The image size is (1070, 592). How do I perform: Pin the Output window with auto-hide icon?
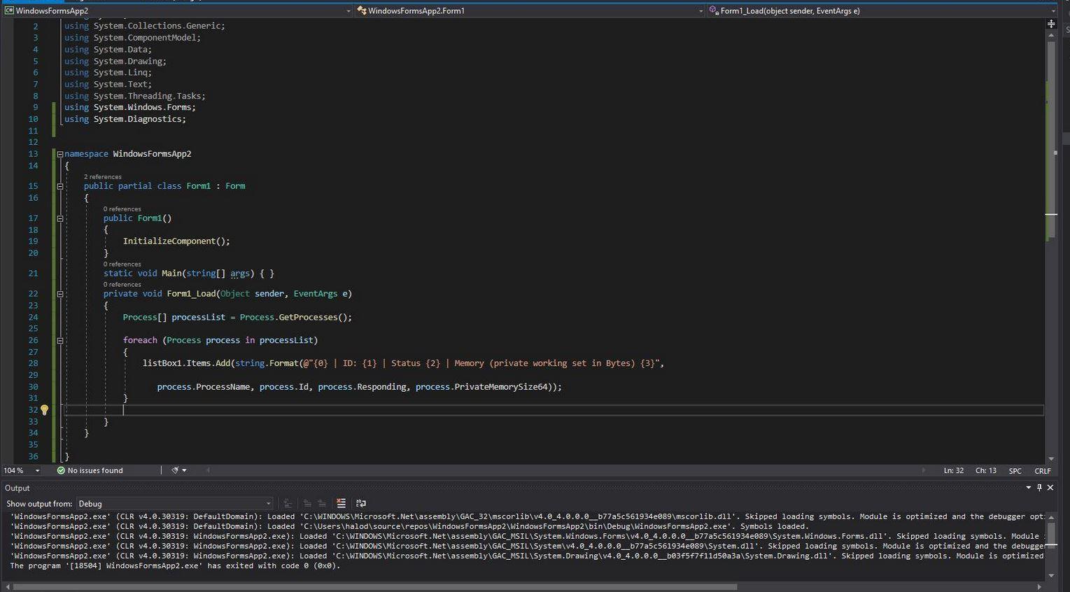[x=1039, y=488]
